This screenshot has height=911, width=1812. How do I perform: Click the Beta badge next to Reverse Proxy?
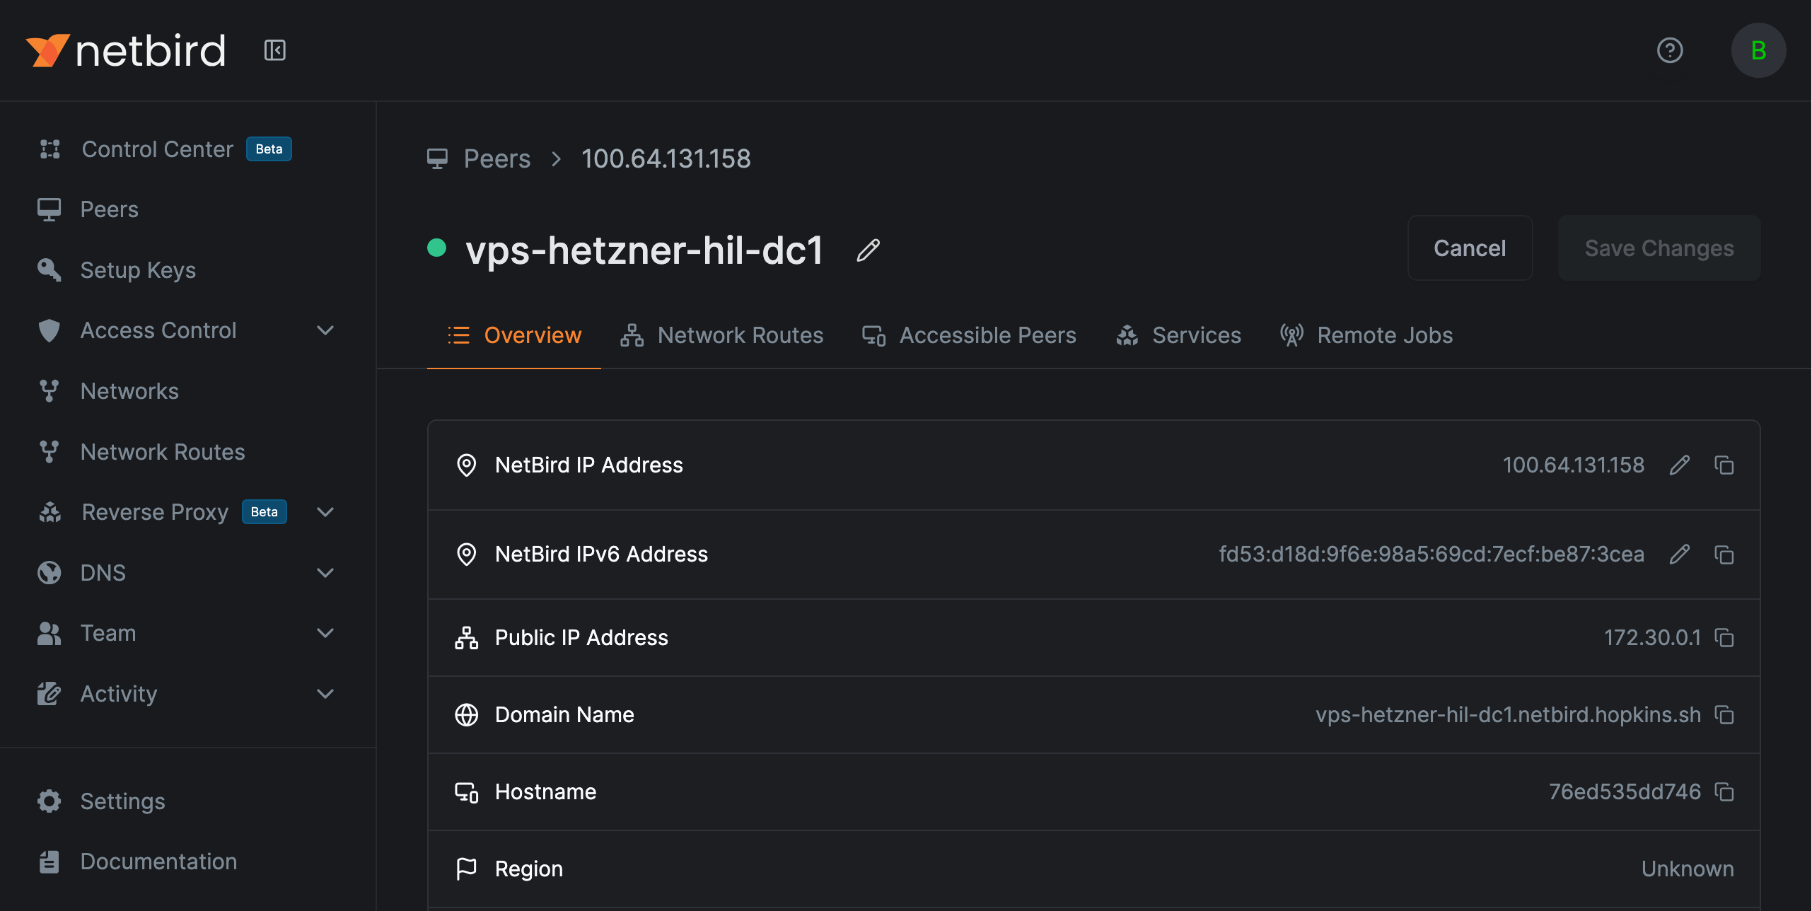[264, 512]
